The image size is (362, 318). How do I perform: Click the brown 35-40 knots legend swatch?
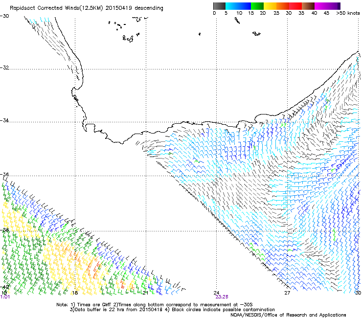point(308,6)
